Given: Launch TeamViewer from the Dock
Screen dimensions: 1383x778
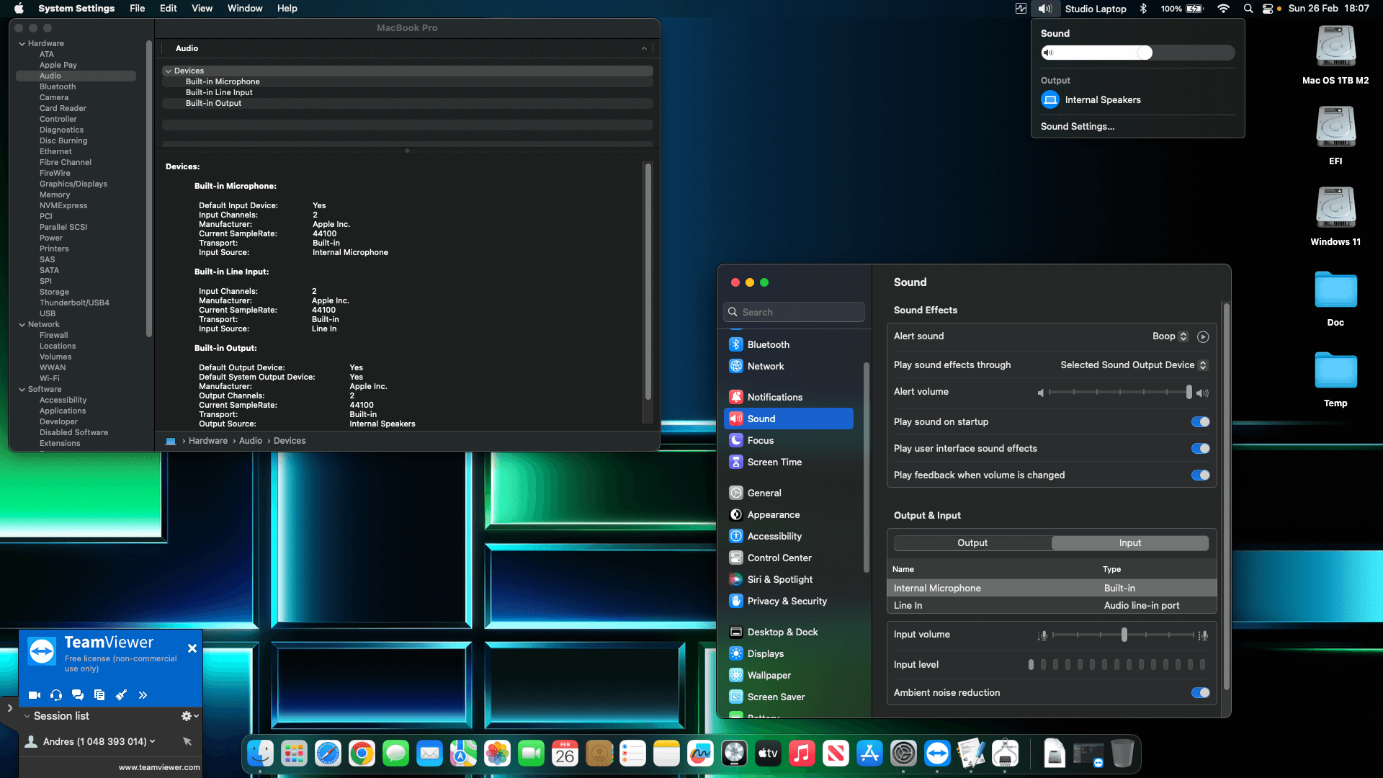Looking at the screenshot, I should [937, 754].
